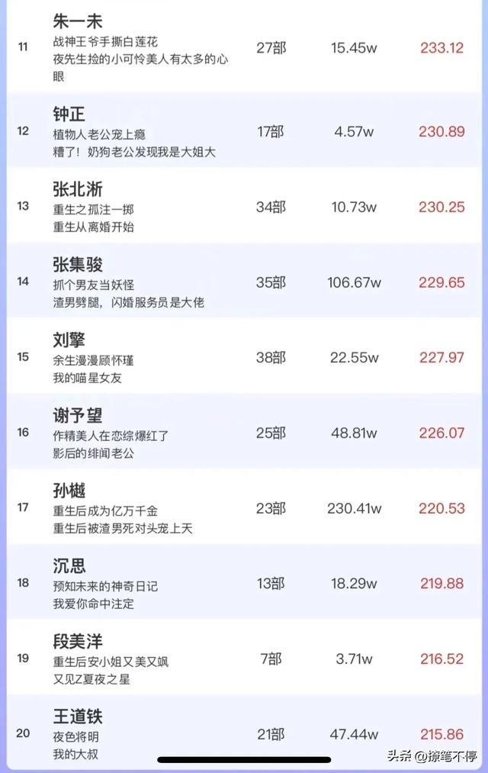Click 作精美人在恋综爆红了 title
Image resolution: width=488 pixels, height=773 pixels.
pyautogui.click(x=111, y=436)
